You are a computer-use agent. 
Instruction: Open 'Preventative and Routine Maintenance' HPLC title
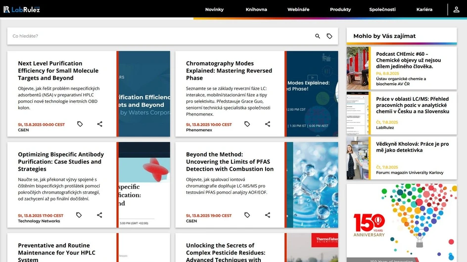(56, 253)
